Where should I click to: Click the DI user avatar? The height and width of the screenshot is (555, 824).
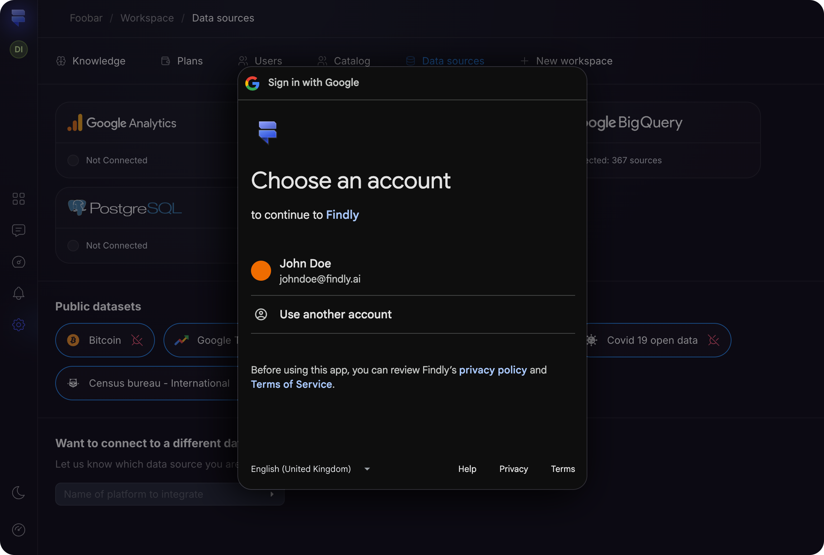[x=18, y=49]
